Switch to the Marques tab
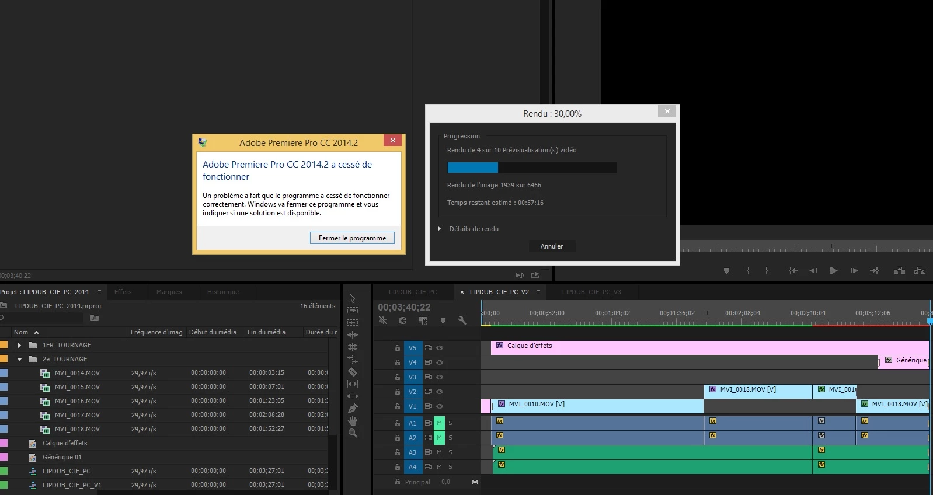 (x=169, y=292)
